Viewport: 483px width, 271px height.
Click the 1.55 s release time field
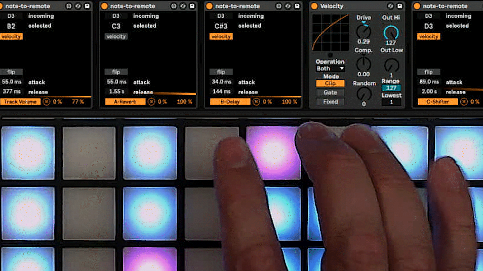(116, 92)
